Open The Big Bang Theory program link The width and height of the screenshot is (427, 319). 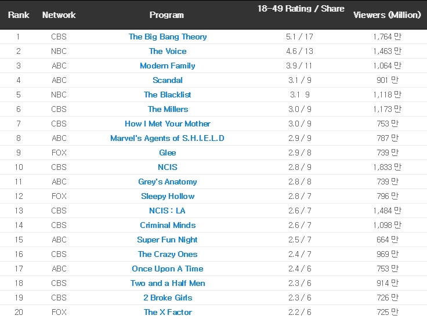(168, 37)
